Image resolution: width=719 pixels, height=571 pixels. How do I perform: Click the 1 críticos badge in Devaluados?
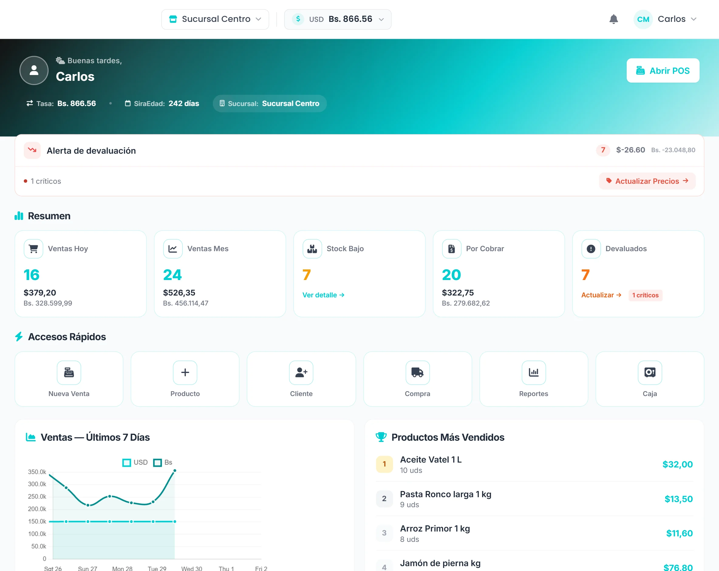tap(645, 295)
